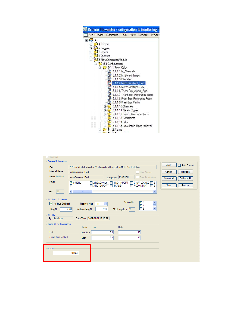Expand the 3 Inputs tree node

91,52
